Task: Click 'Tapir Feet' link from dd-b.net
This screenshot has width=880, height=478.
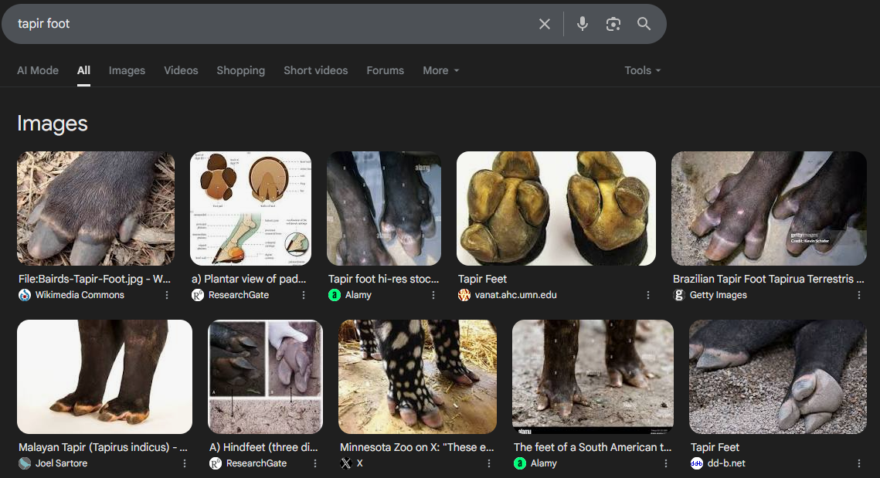Action: (715, 447)
